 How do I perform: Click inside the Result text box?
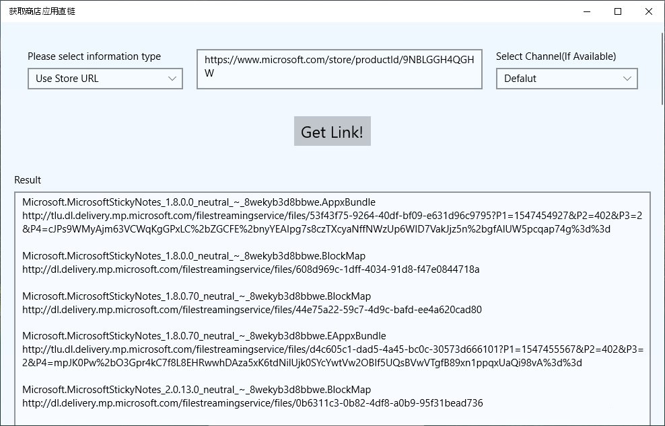click(332, 309)
